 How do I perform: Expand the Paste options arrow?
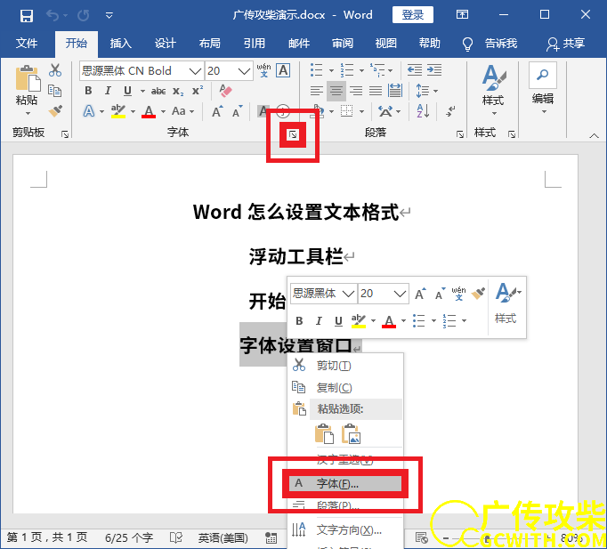click(28, 113)
